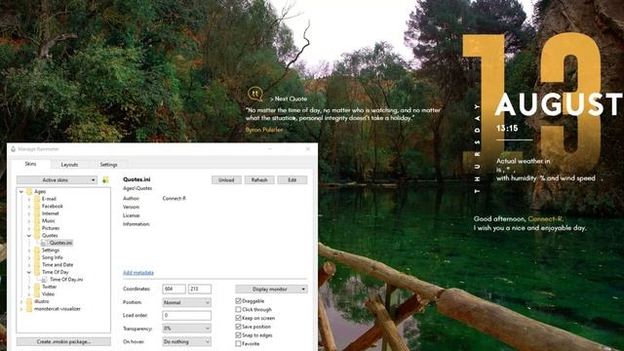Select Time Of Day.ini in the tree
The height and width of the screenshot is (351, 624).
click(66, 280)
